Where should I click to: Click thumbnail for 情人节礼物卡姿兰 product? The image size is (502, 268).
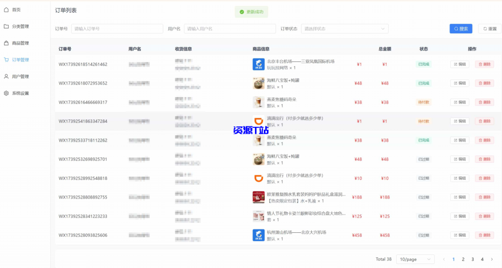tap(258, 216)
